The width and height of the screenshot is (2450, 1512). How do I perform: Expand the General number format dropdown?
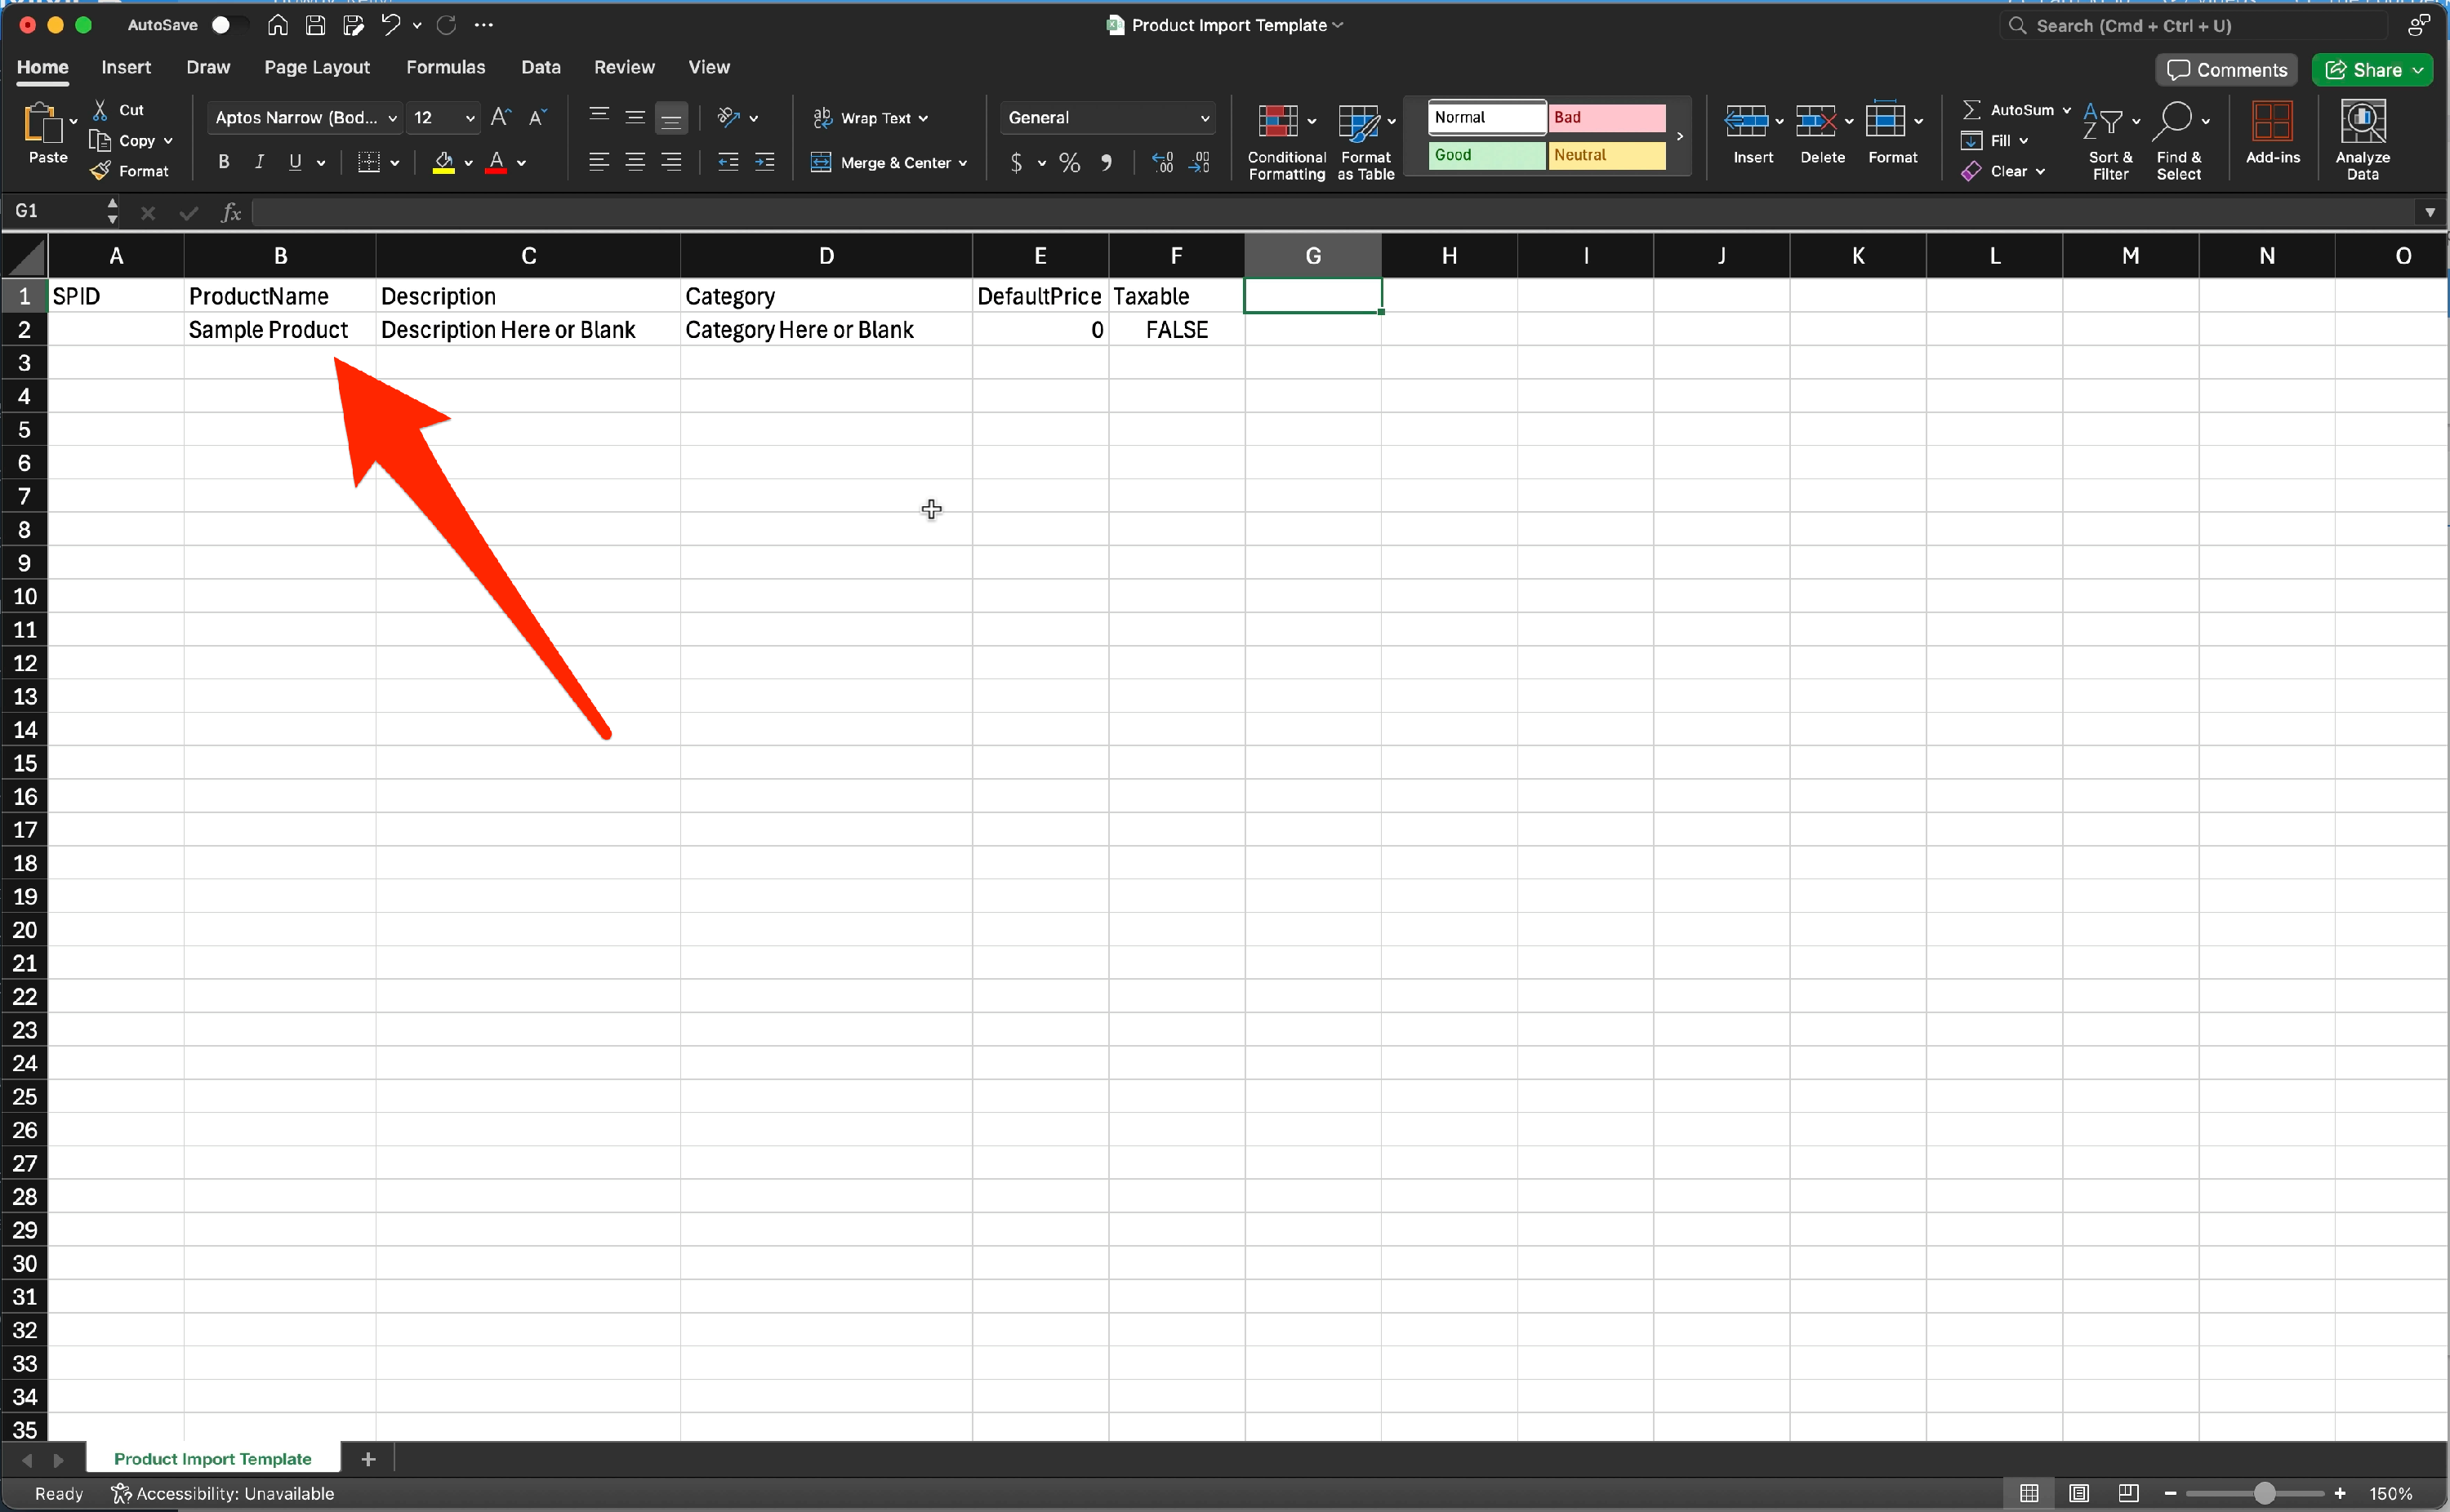click(1204, 118)
